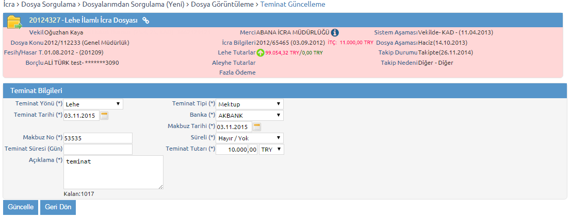
Task: Go to Dosya Görüntüleme breadcrumb
Action: click(222, 4)
